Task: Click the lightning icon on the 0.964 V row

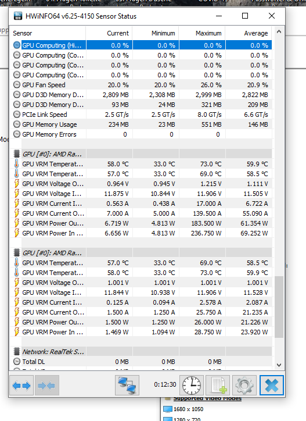Action: 17,184
